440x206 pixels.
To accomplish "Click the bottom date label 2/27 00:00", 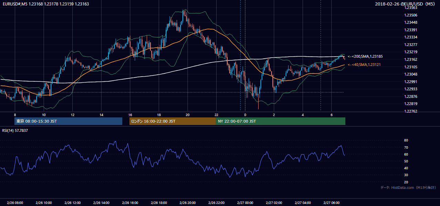I will 245,203.
